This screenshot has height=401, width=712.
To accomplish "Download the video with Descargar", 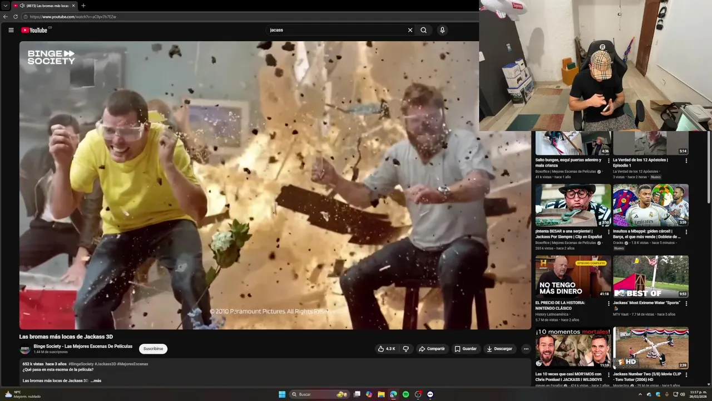I will pyautogui.click(x=499, y=349).
